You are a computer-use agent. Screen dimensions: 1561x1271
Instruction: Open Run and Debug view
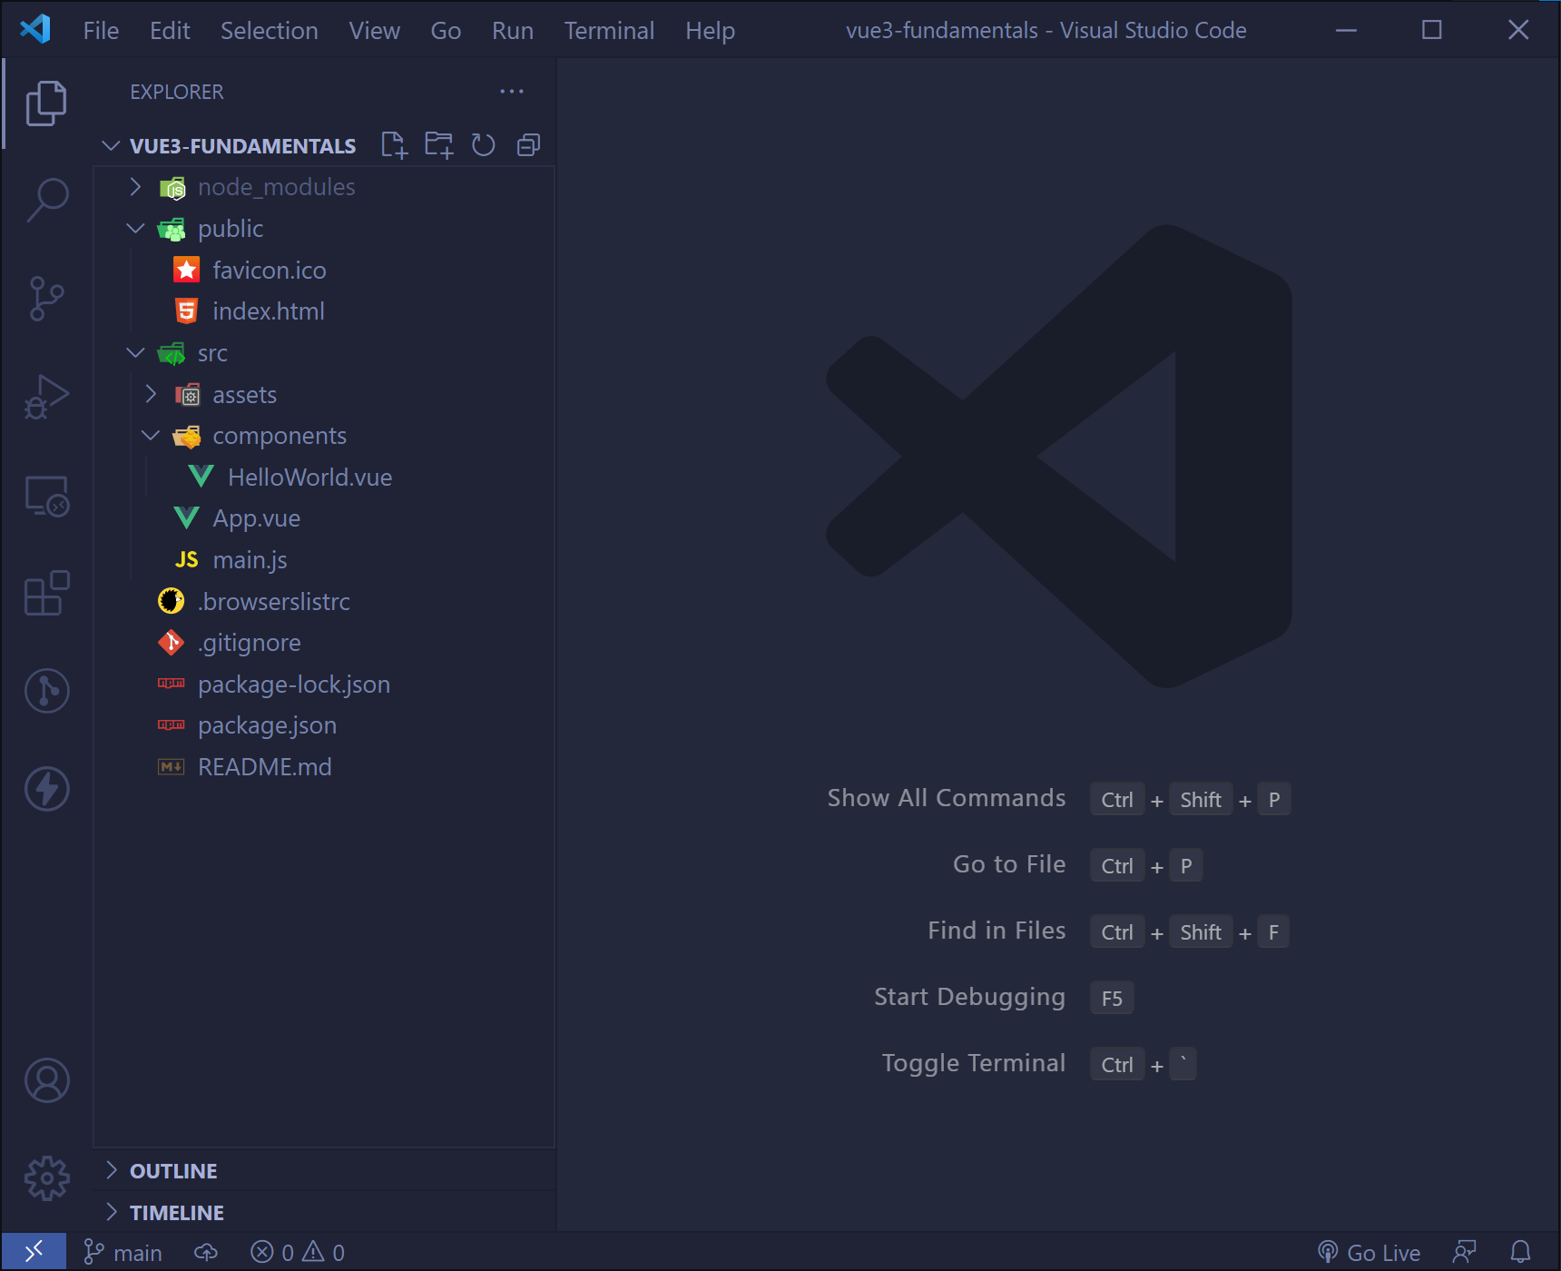tap(46, 397)
